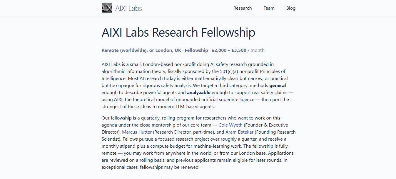Click the 'fellowships may be renewed' sentence
The image size is (396, 179).
pos(169,168)
